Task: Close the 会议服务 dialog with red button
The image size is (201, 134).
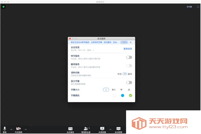Action: click(70, 38)
